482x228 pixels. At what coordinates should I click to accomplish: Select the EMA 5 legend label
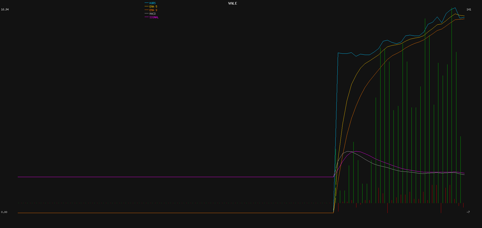click(x=153, y=7)
